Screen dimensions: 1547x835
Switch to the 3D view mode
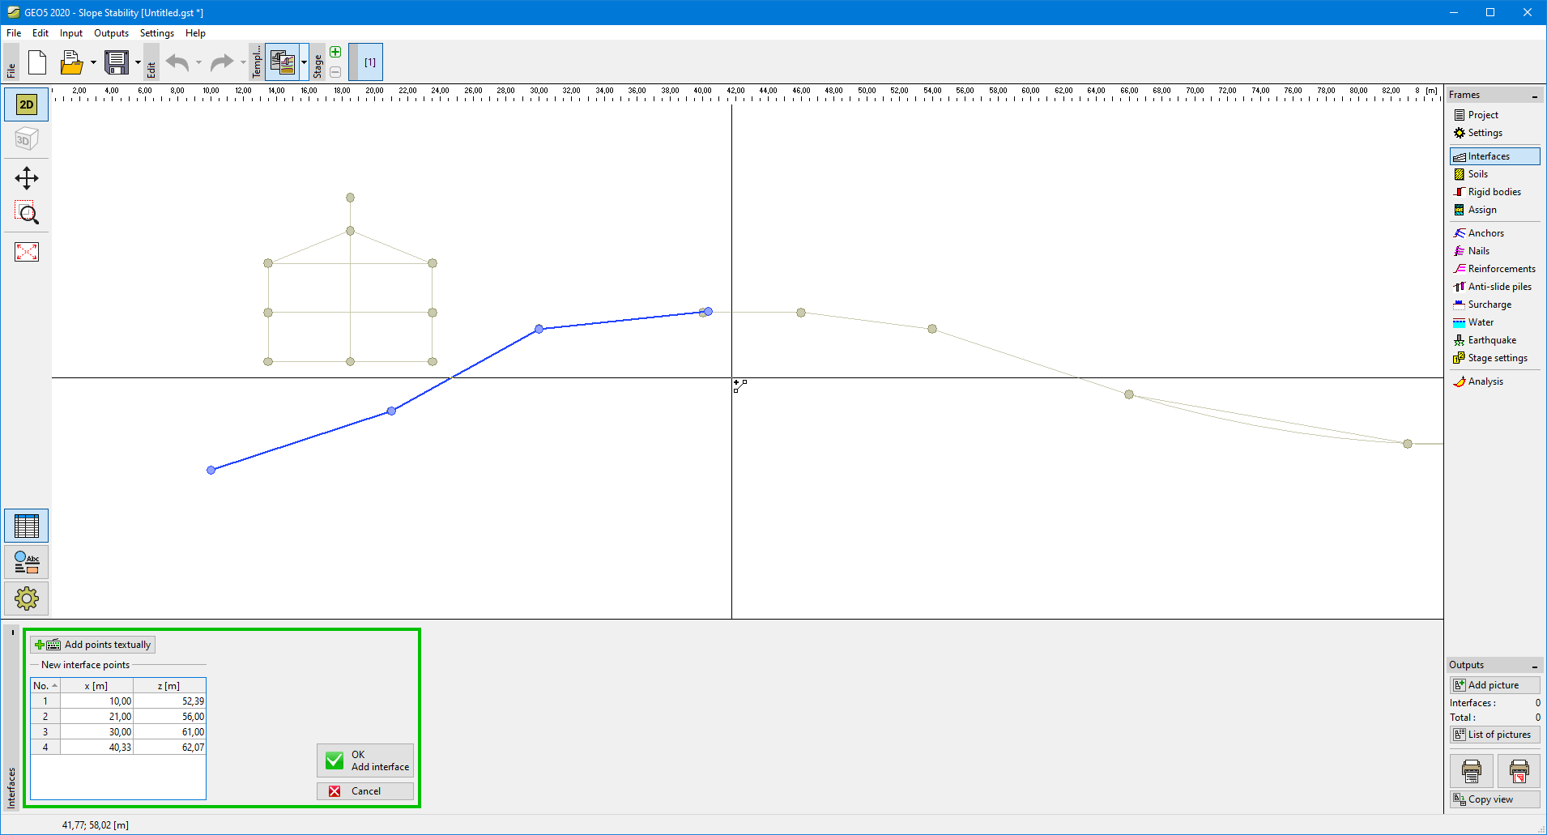tap(26, 139)
